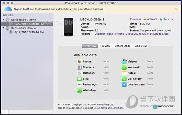Image resolution: width=182 pixels, height=115 pixels.
Task: Click the Contacts None value
Action: point(106,67)
